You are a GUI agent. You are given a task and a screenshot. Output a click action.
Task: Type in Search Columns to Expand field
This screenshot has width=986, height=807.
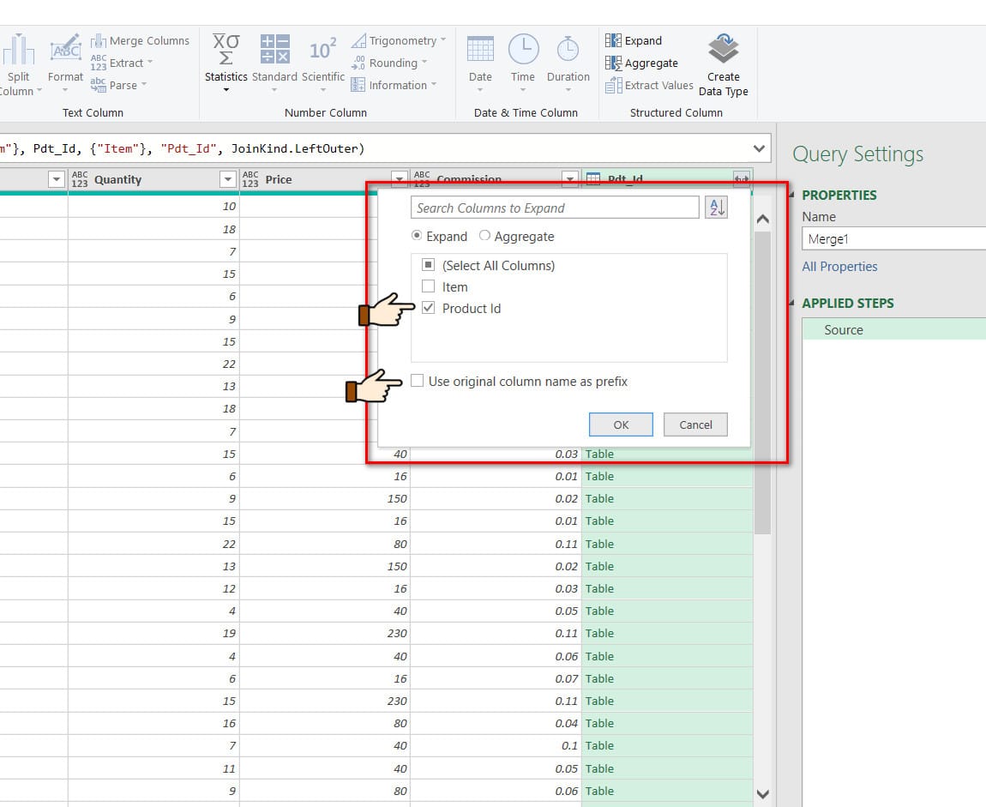[x=555, y=208]
